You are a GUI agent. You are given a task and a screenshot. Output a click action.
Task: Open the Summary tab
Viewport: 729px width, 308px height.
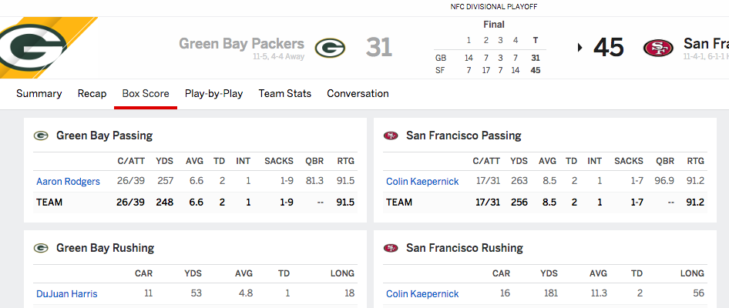(x=39, y=93)
